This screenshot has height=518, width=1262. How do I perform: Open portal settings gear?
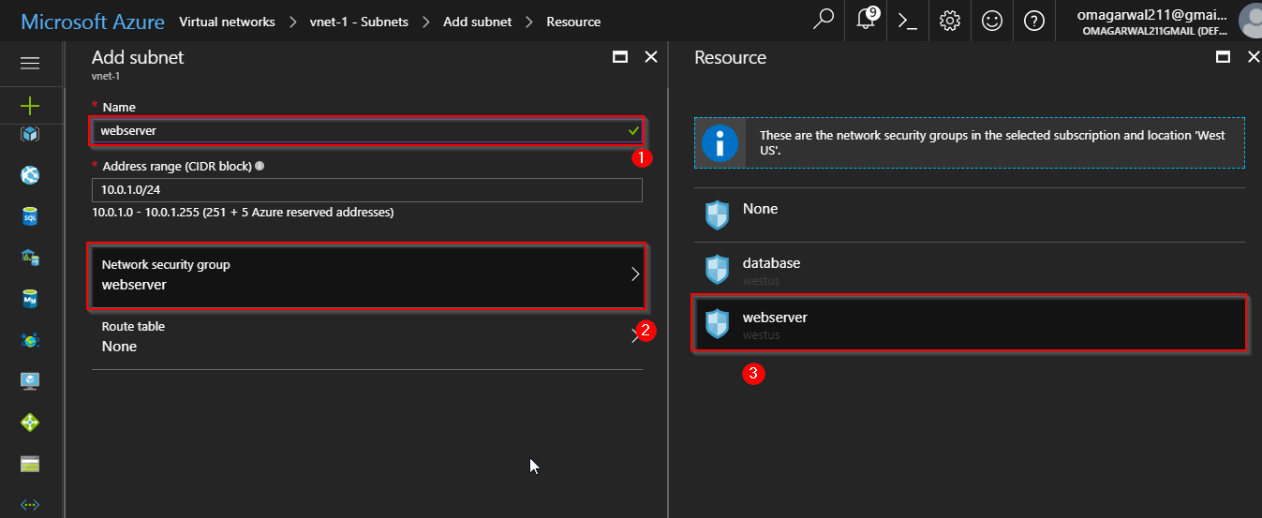tap(950, 20)
